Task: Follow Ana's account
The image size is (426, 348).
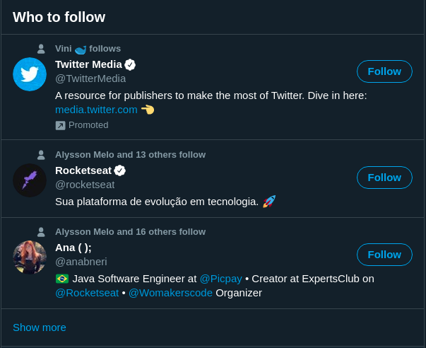Action: [384, 255]
